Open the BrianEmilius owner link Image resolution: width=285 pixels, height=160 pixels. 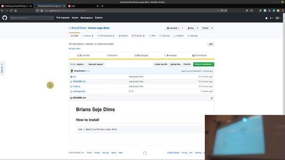79,28
